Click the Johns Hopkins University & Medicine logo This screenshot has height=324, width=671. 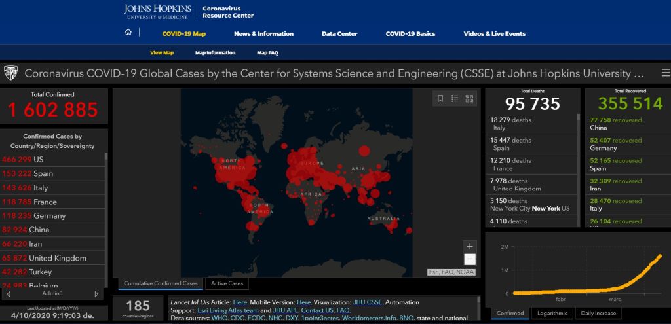pos(157,12)
